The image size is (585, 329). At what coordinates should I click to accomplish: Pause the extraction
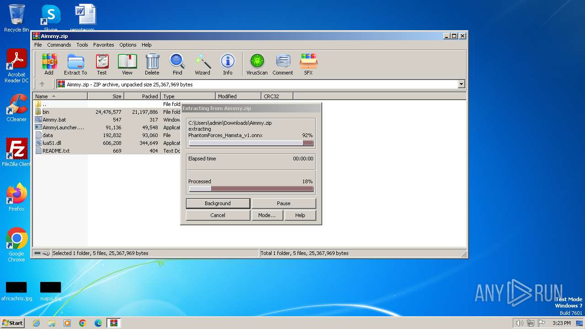pos(284,203)
